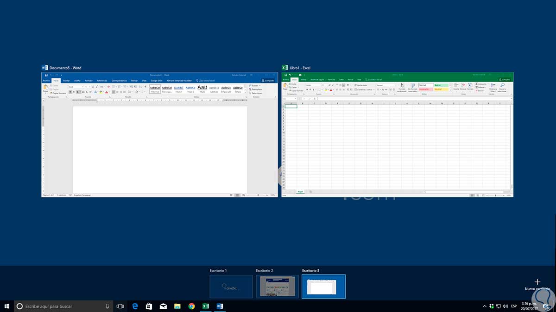Click the Name Box showing A1 in Excel

coord(290,98)
